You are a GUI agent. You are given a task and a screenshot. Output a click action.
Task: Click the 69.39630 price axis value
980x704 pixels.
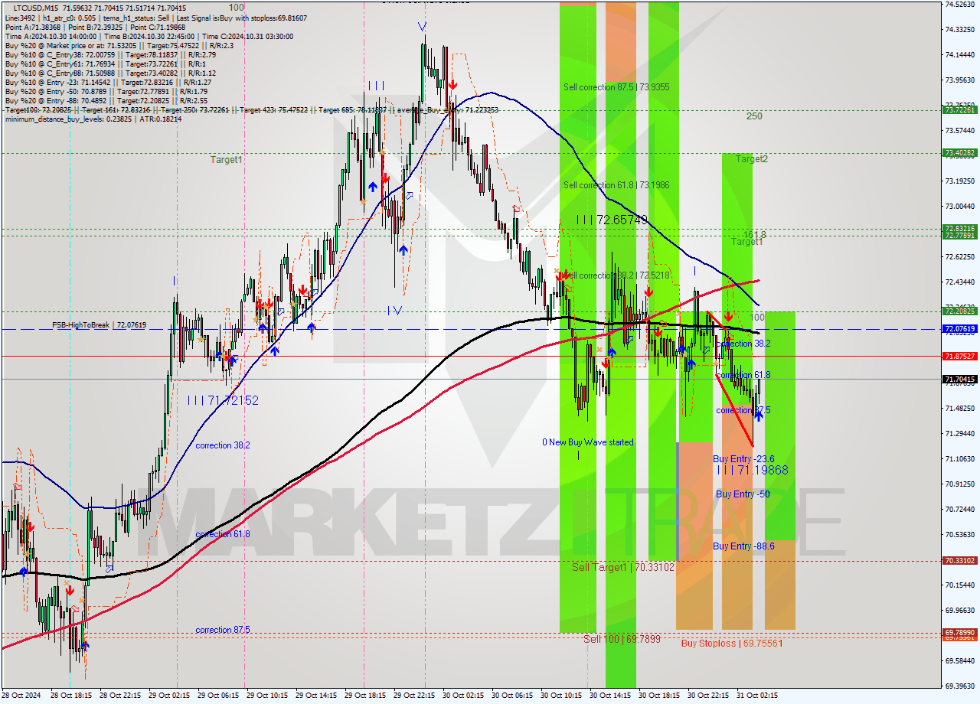coord(959,686)
